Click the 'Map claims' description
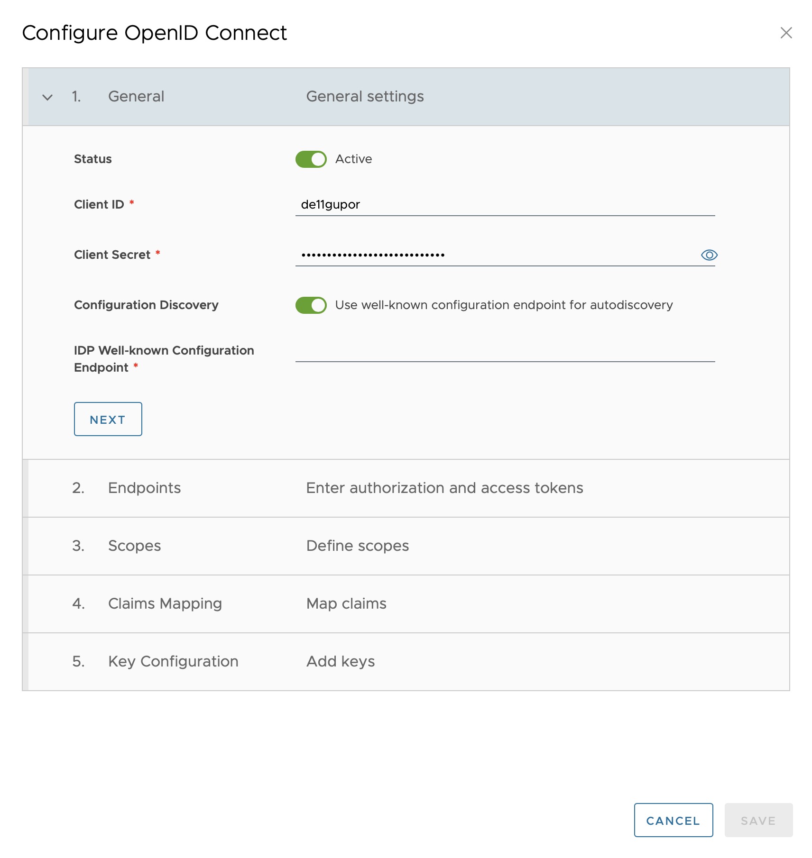This screenshot has width=812, height=858. (346, 604)
